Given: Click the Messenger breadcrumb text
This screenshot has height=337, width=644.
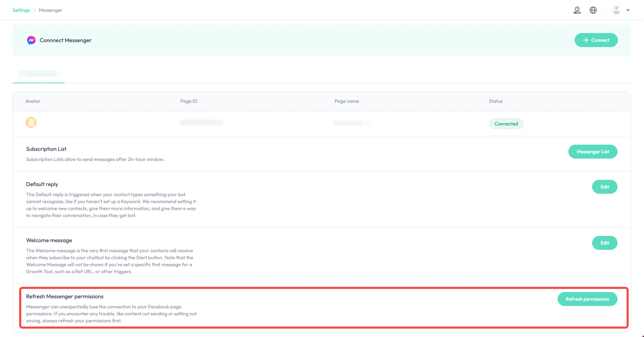Looking at the screenshot, I should [51, 10].
